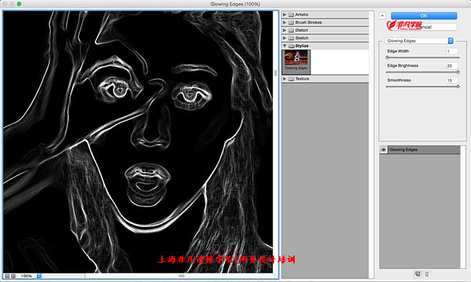Open the 100% zoom level dropdown
Image resolution: width=471 pixels, height=282 pixels.
39,276
